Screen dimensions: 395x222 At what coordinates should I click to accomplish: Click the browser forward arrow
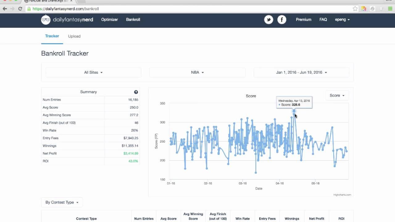click(x=12, y=9)
